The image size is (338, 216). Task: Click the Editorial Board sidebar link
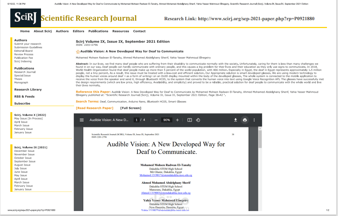(x=23, y=51)
